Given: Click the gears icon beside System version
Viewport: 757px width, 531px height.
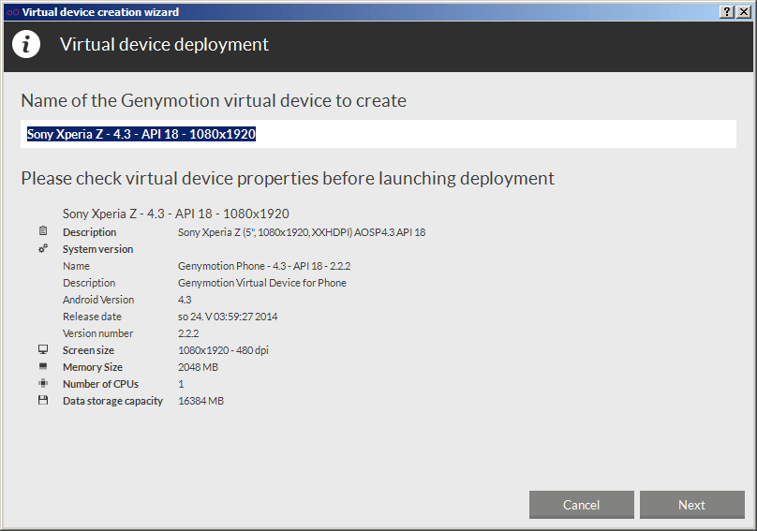Looking at the screenshot, I should click(x=43, y=248).
